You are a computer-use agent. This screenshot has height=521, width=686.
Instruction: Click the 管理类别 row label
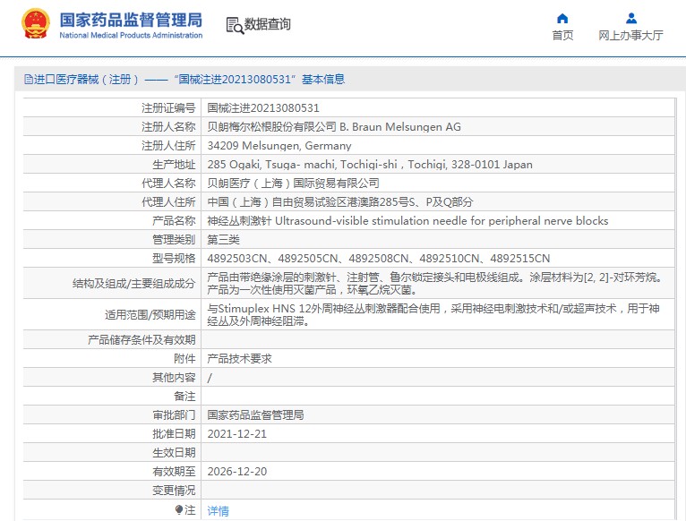(174, 240)
